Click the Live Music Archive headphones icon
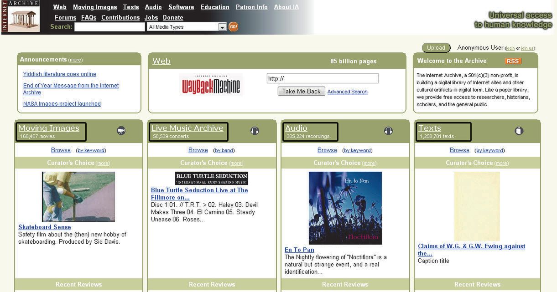 [x=255, y=131]
